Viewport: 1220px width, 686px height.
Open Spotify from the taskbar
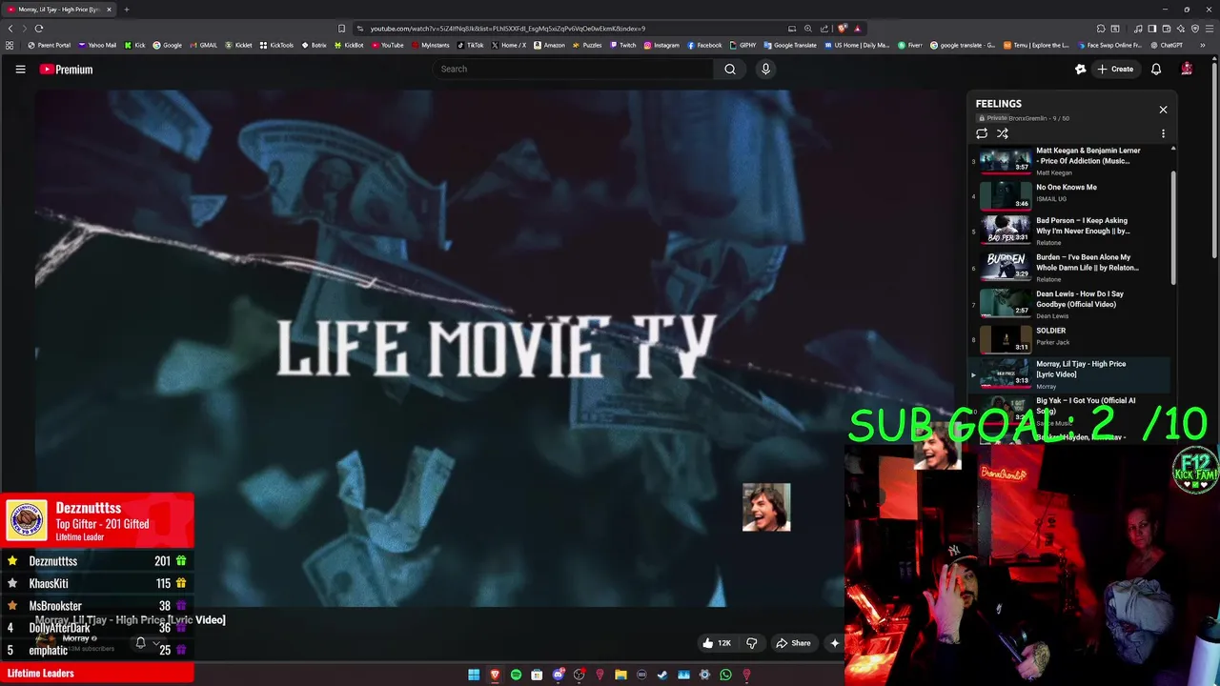click(x=516, y=675)
